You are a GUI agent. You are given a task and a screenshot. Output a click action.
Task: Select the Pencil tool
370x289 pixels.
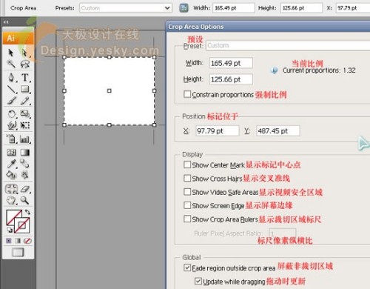tap(25, 101)
